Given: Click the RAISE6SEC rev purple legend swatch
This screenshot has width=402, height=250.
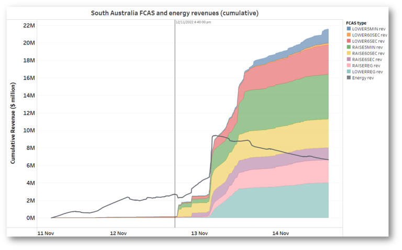Looking at the screenshot, I should pyautogui.click(x=349, y=59).
